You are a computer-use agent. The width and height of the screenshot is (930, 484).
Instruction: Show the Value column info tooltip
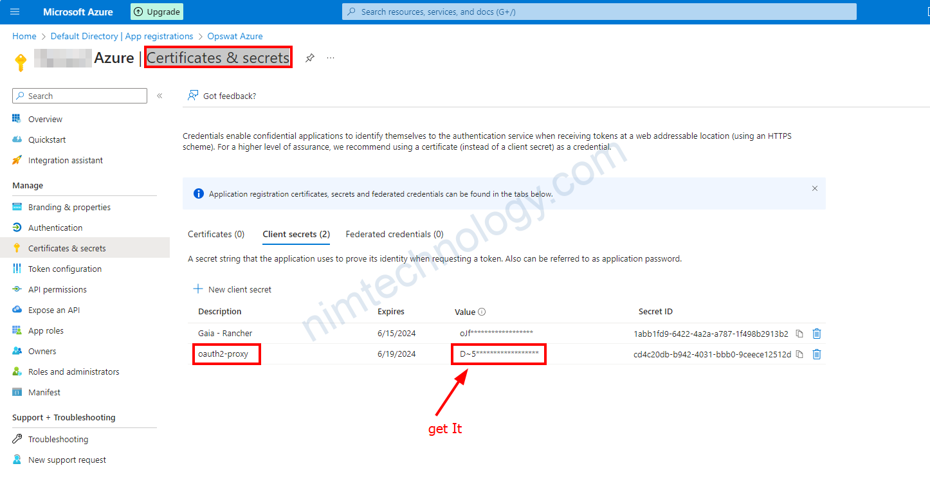point(482,312)
